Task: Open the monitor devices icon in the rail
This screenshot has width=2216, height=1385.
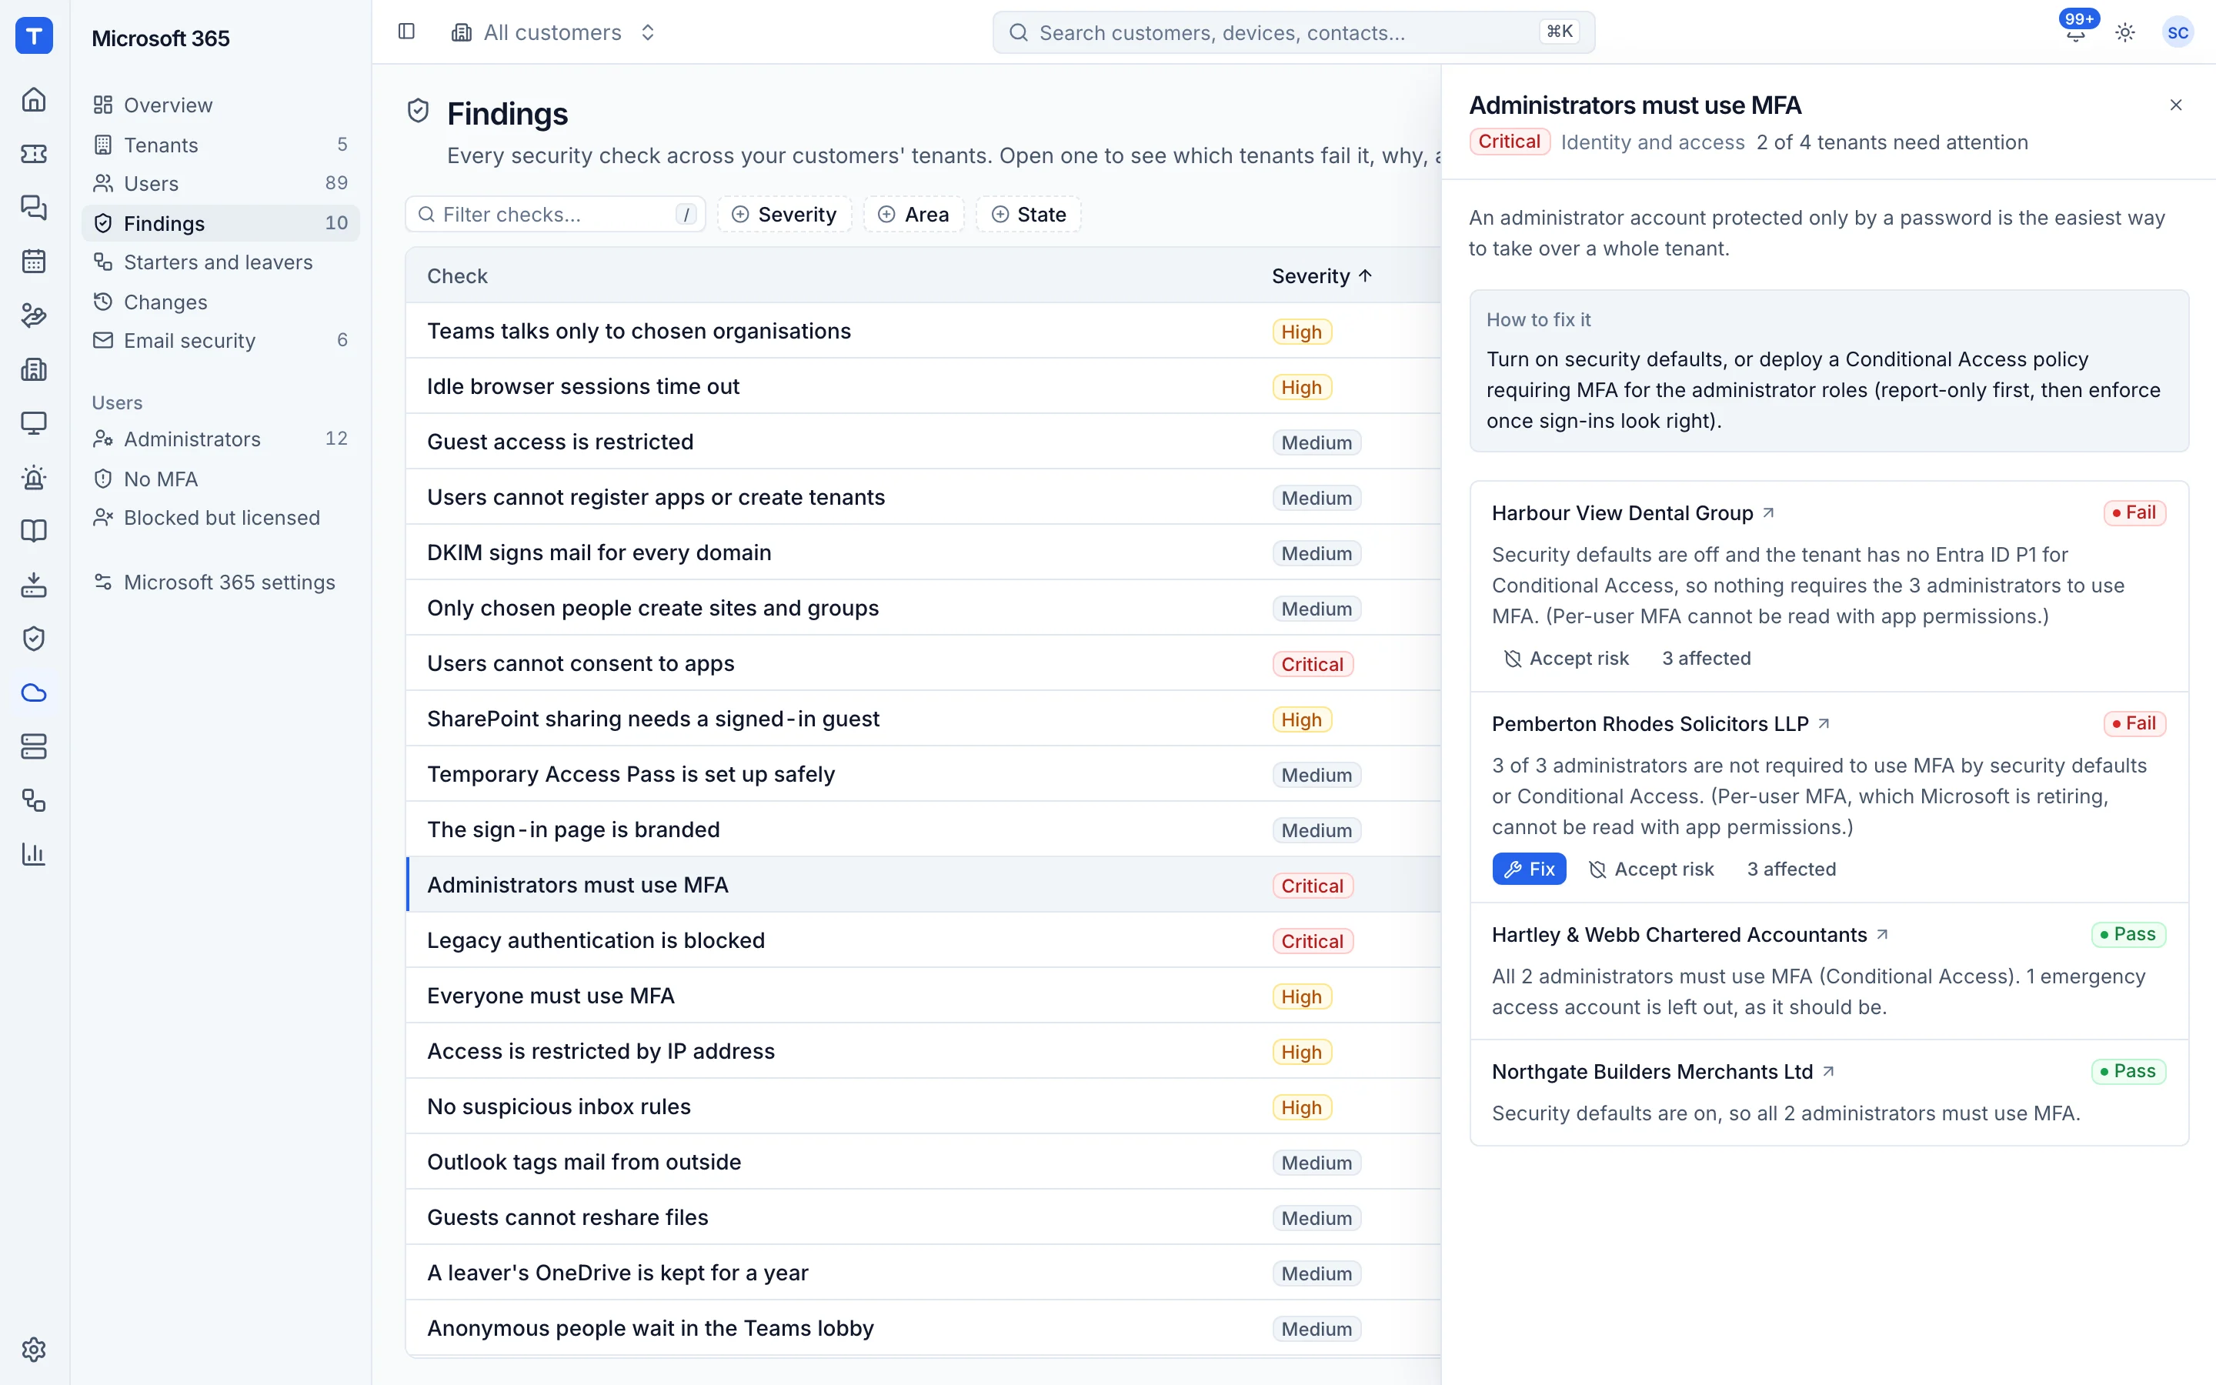Action: (x=34, y=423)
